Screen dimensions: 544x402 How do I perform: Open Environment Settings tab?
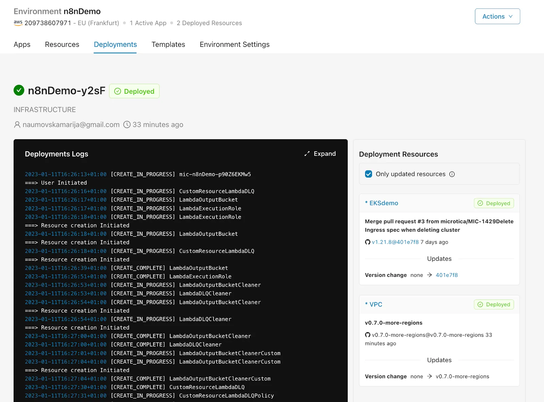[235, 44]
